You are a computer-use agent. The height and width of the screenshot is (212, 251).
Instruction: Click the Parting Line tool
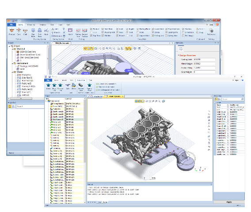pos(78,33)
